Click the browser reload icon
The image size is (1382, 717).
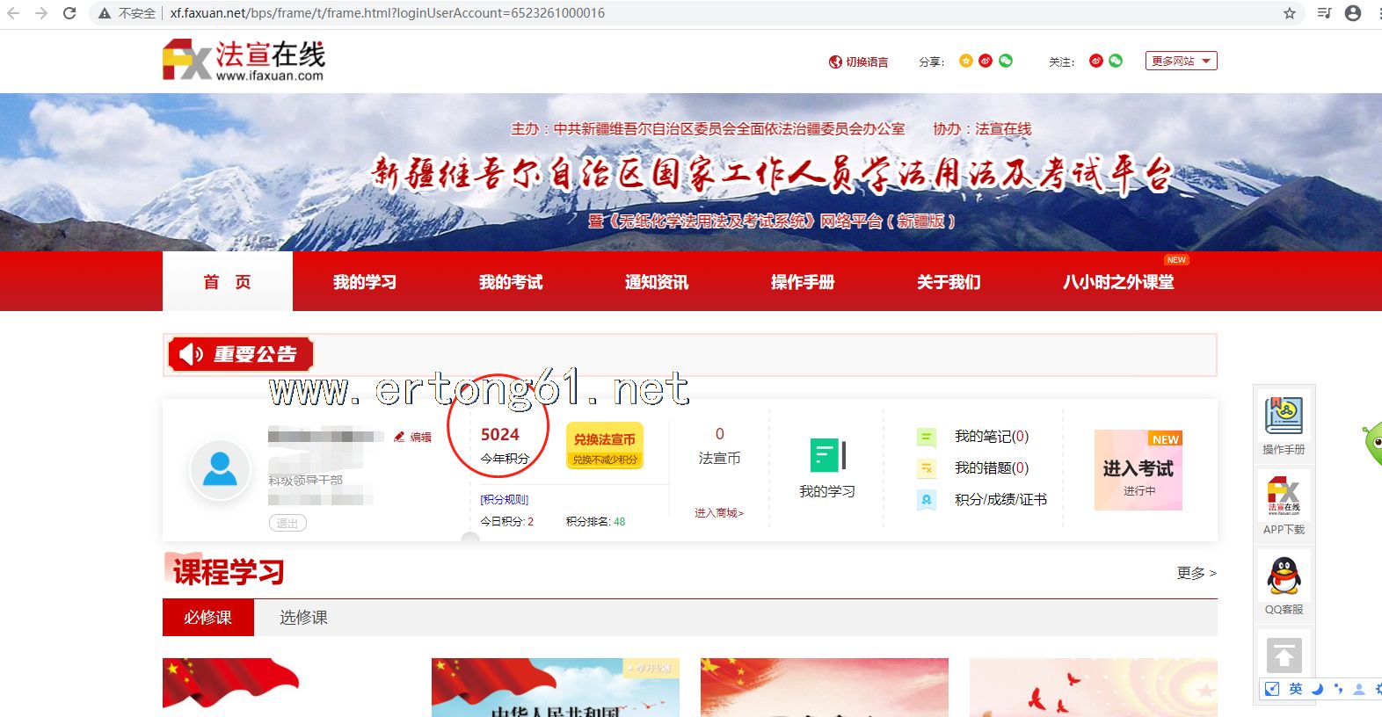(x=69, y=13)
